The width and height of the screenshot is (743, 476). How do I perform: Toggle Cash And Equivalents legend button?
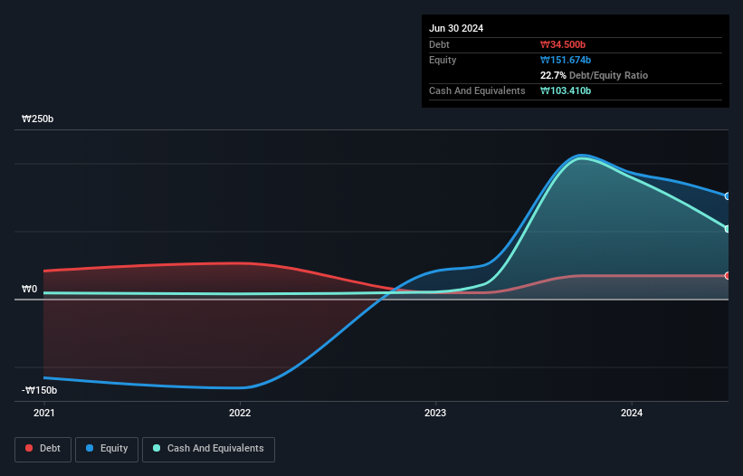(208, 449)
